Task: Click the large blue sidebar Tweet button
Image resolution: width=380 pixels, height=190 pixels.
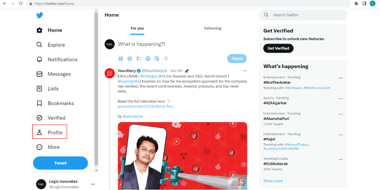Action: [x=60, y=163]
